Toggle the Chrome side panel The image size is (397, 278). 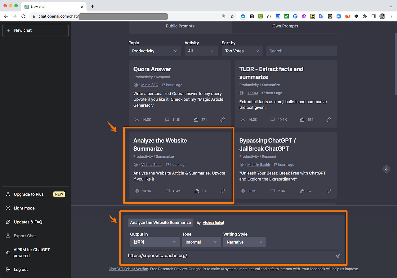[373, 16]
